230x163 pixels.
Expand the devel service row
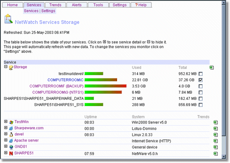6,134
